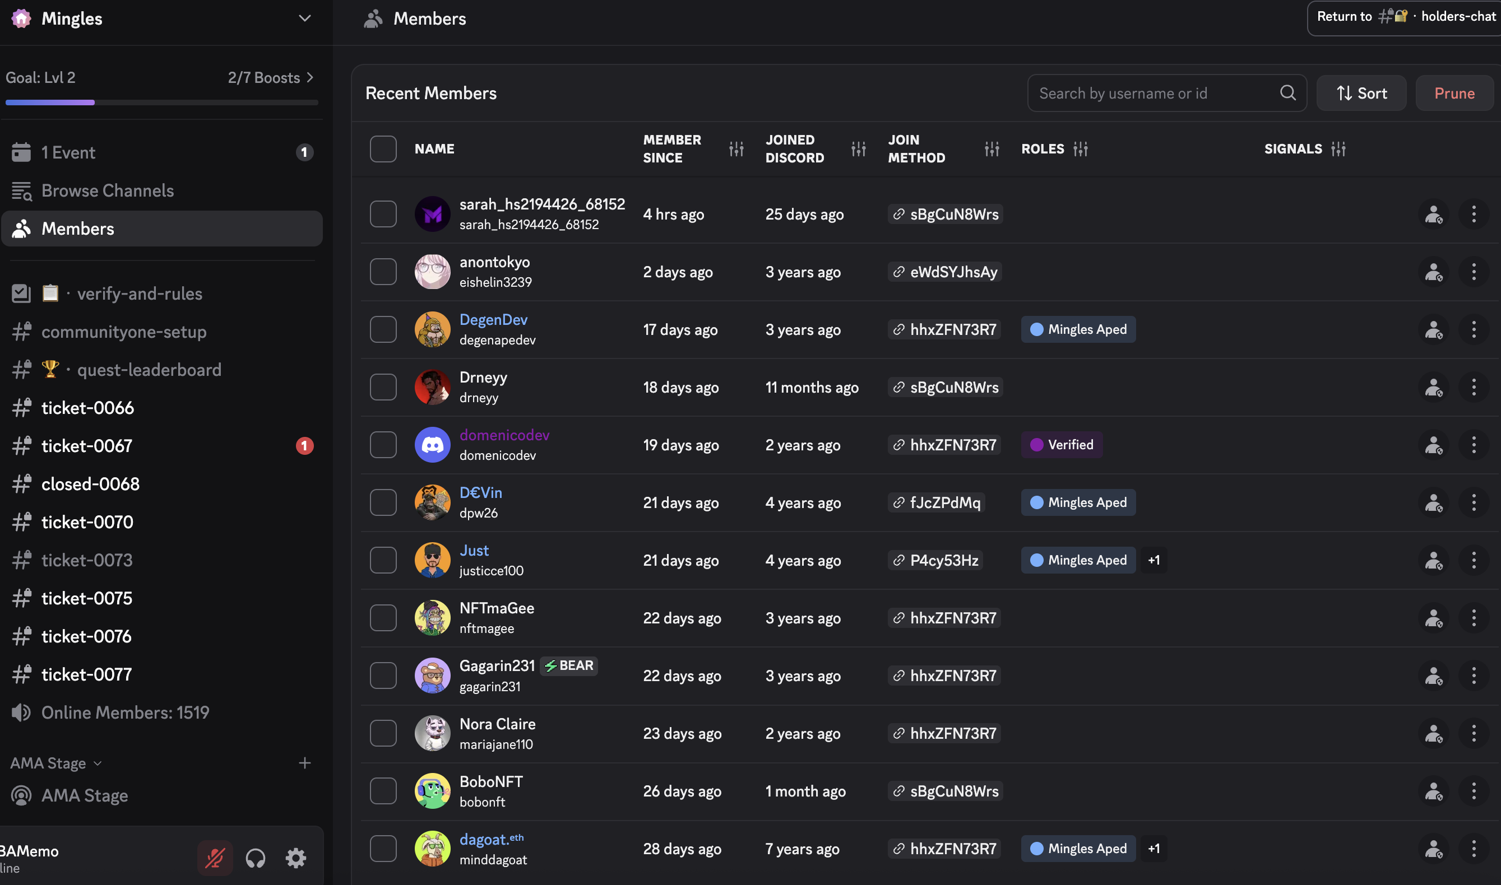The image size is (1501, 885).
Task: Click Return to holders-chat button
Action: [1404, 17]
